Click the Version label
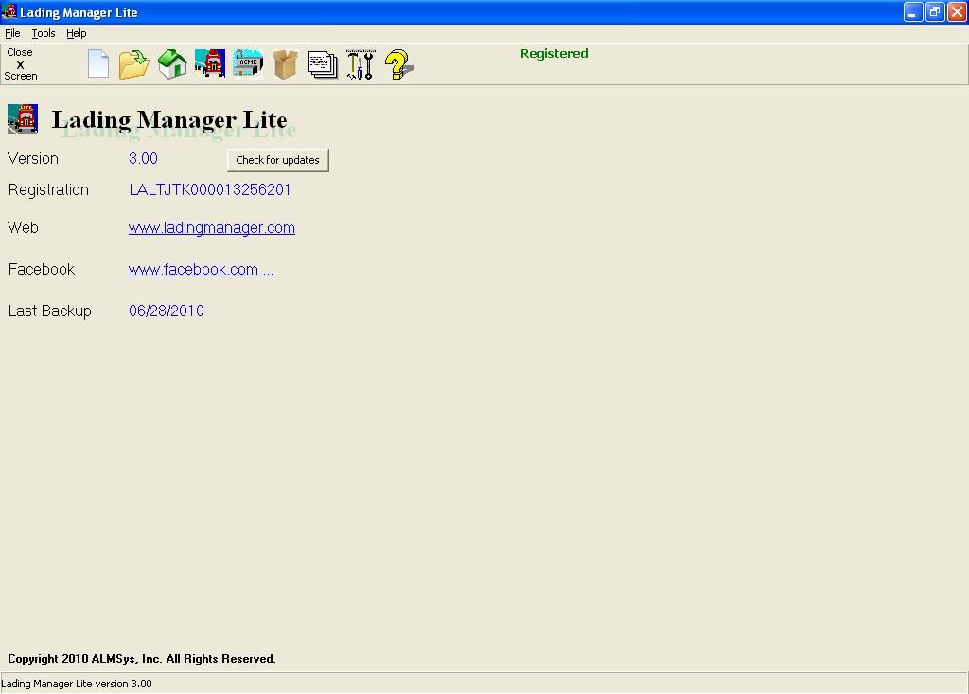 click(x=33, y=159)
